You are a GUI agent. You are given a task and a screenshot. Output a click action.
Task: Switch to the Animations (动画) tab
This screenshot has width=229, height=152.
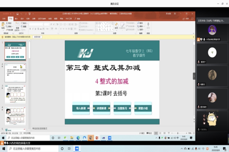coord(34,19)
